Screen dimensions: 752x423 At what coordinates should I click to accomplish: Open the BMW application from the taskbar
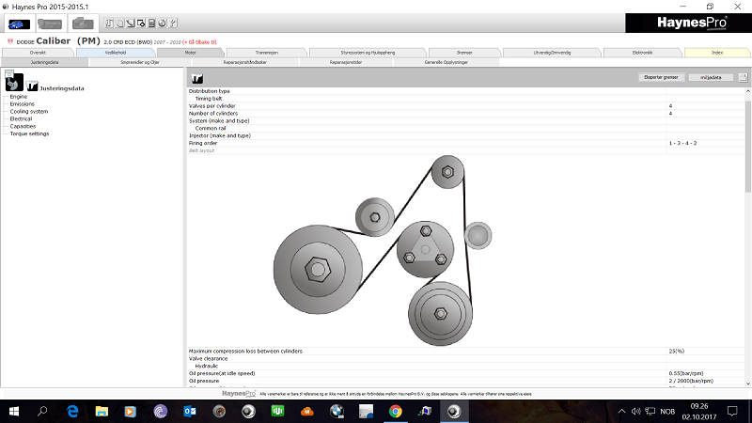[337, 411]
